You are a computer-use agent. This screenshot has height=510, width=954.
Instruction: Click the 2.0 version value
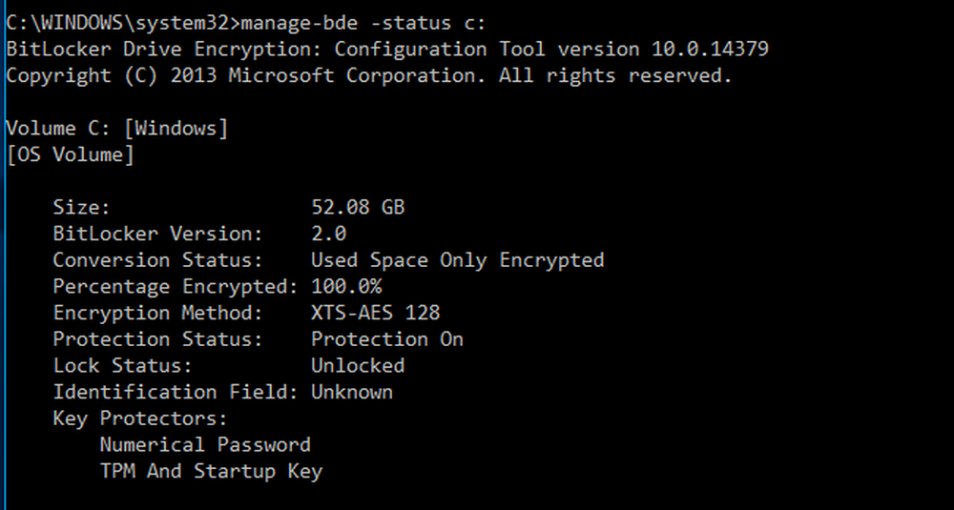[x=328, y=234]
